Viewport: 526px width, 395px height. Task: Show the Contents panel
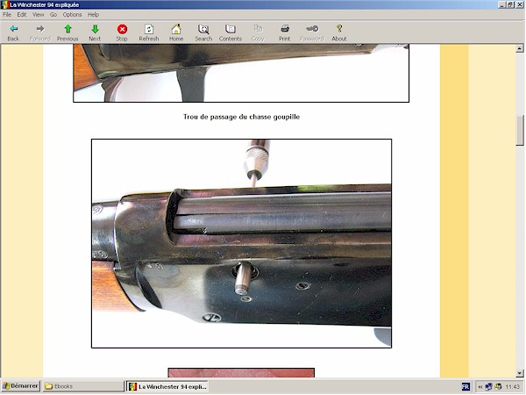230,32
